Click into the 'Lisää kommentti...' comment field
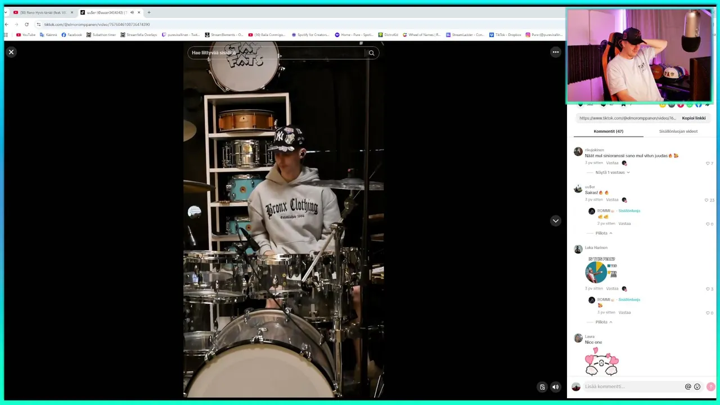This screenshot has width=720, height=405. coord(632,386)
